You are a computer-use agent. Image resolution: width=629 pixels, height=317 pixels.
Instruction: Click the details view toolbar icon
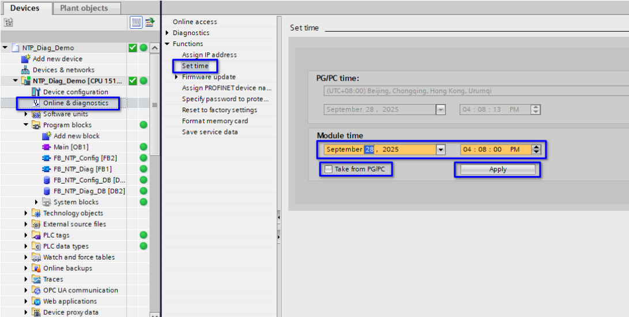136,22
